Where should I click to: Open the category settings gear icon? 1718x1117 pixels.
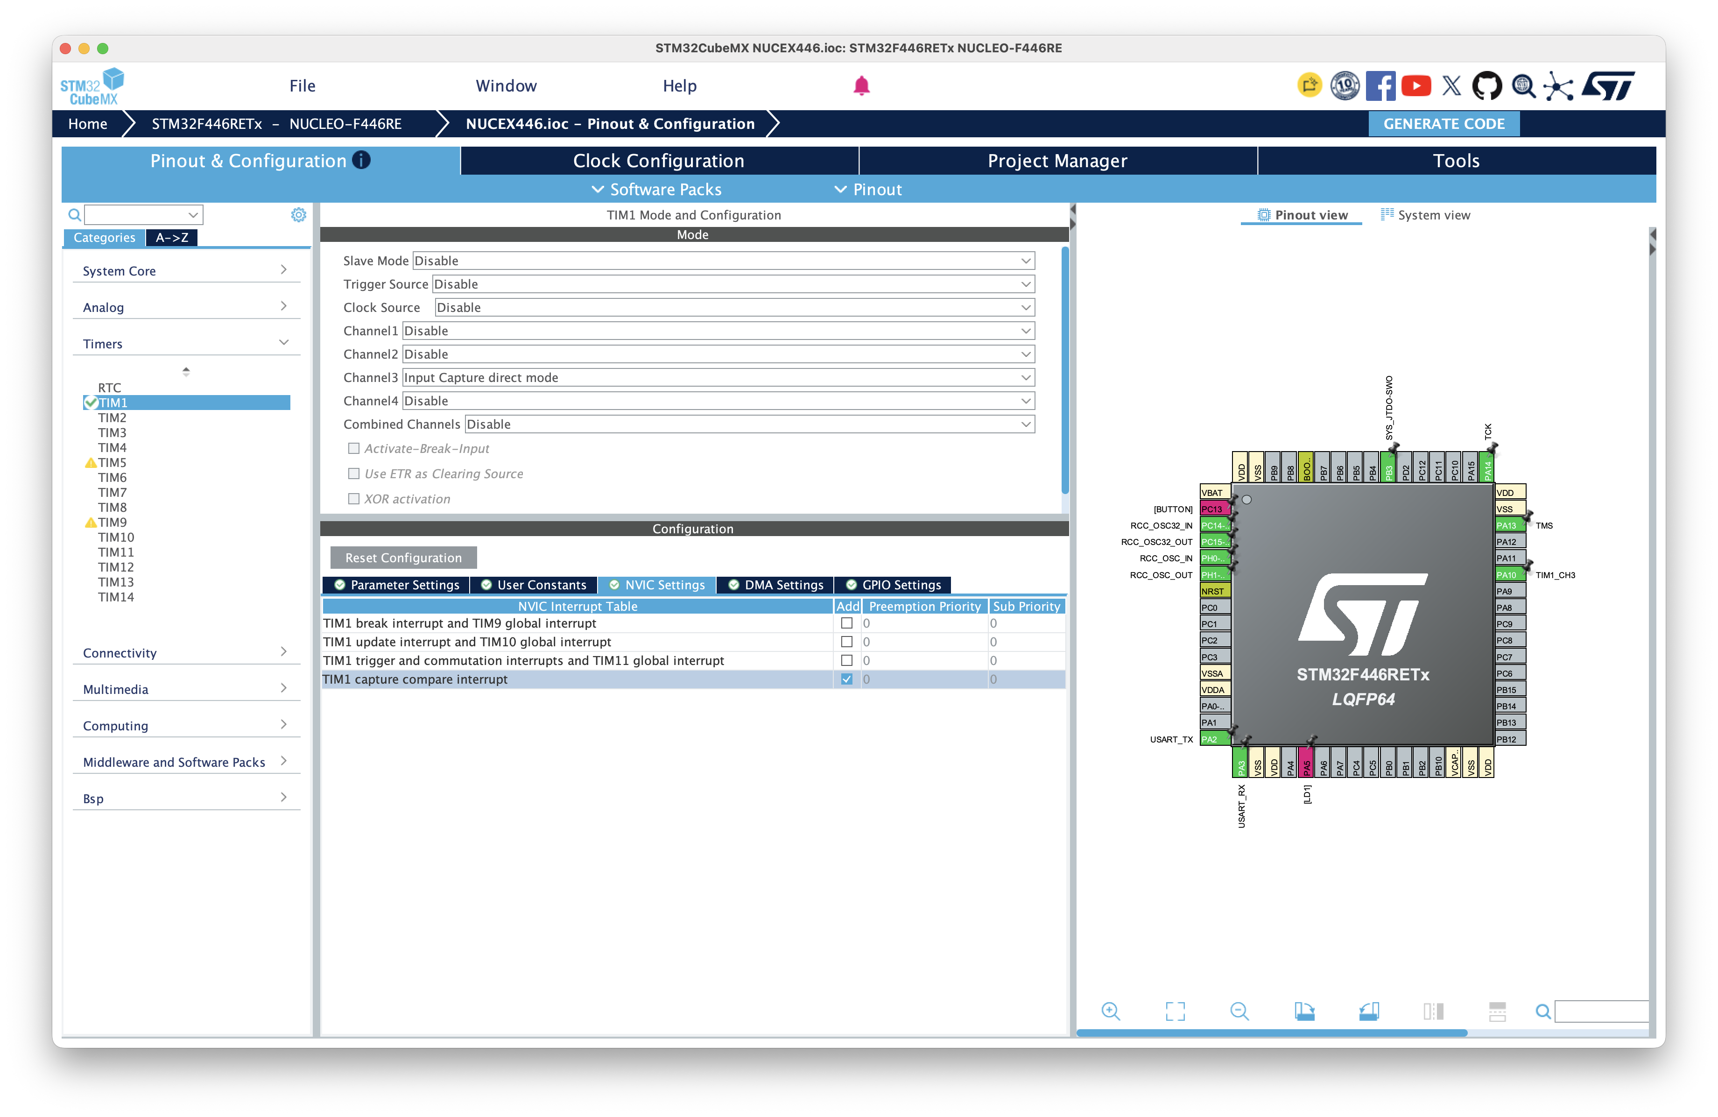coord(298,214)
